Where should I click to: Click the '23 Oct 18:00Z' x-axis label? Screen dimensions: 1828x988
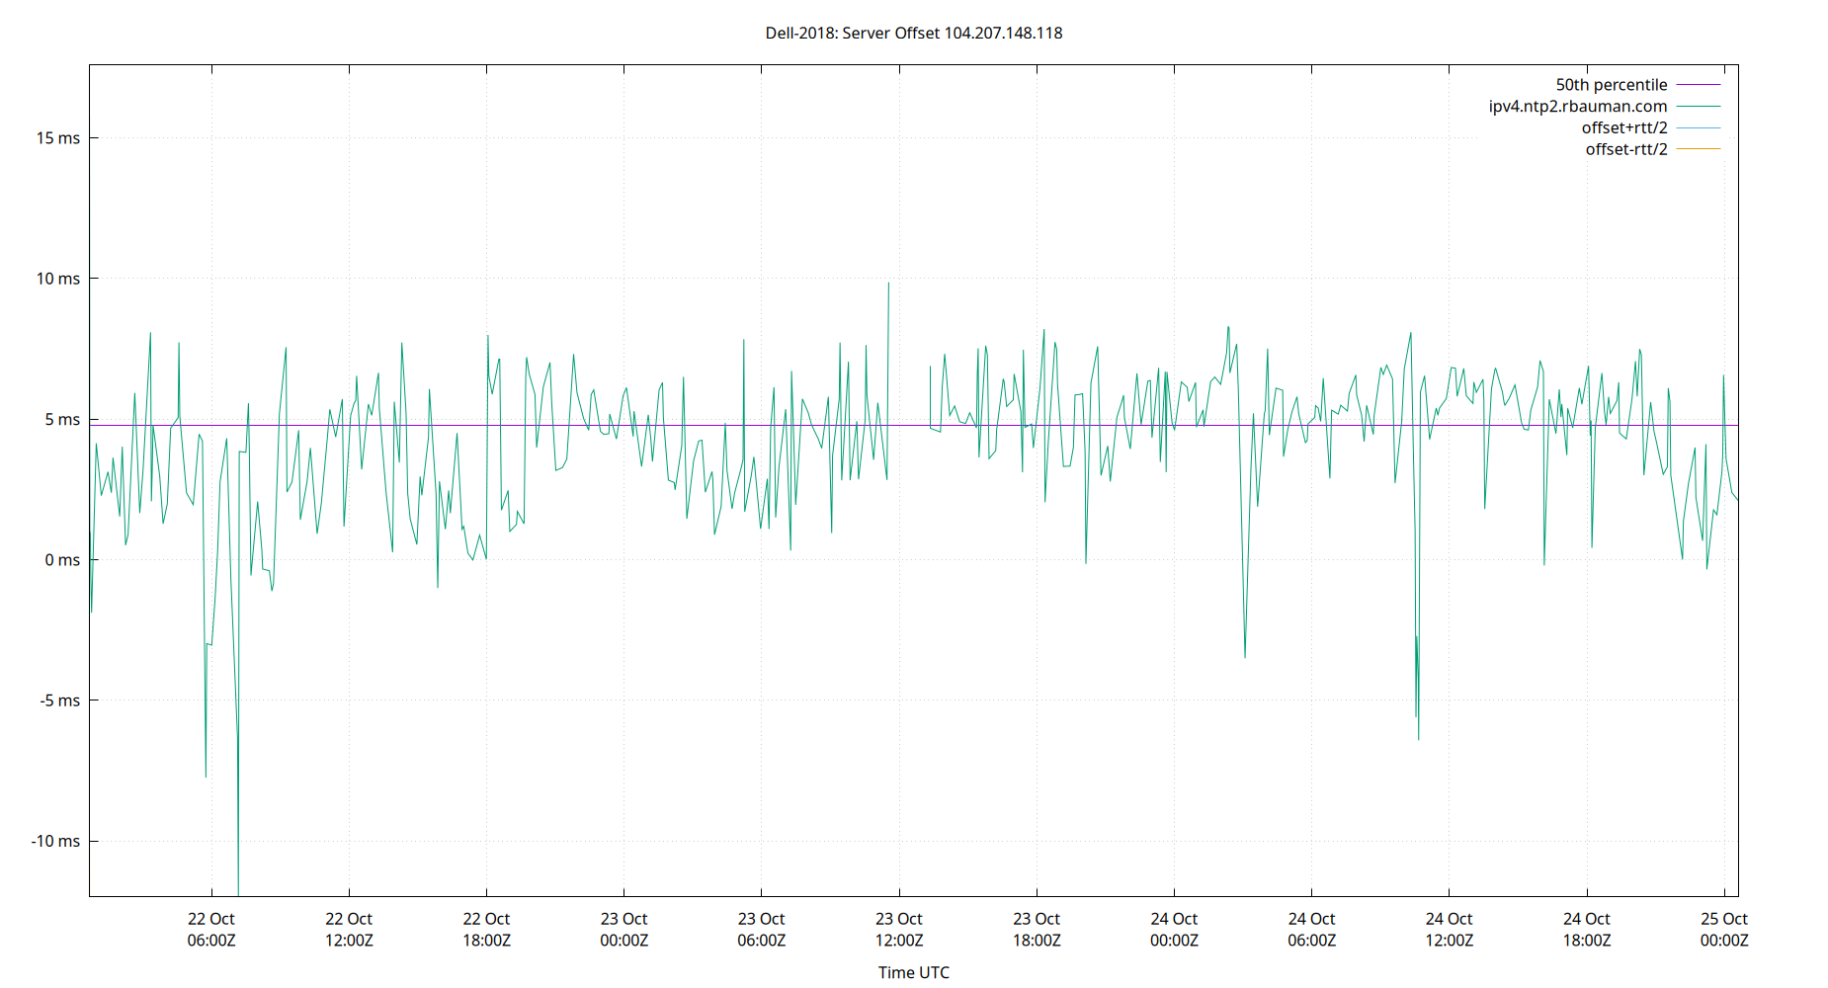click(1037, 930)
